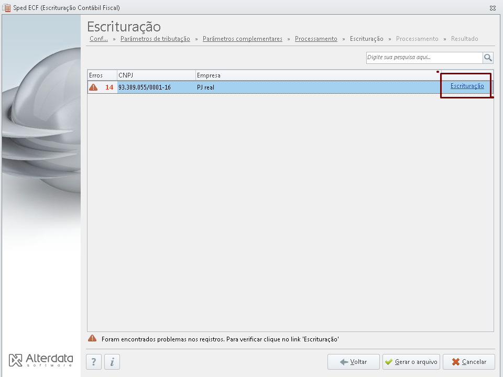Screen dimensions: 503x377
Task: Click the warning triangle in the PJ real row
Action: [93, 87]
